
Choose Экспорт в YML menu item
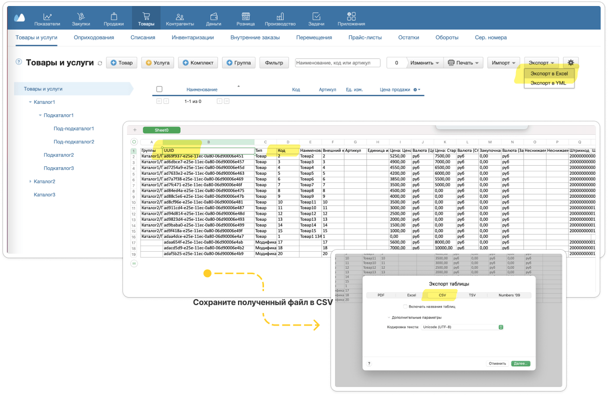click(x=549, y=83)
